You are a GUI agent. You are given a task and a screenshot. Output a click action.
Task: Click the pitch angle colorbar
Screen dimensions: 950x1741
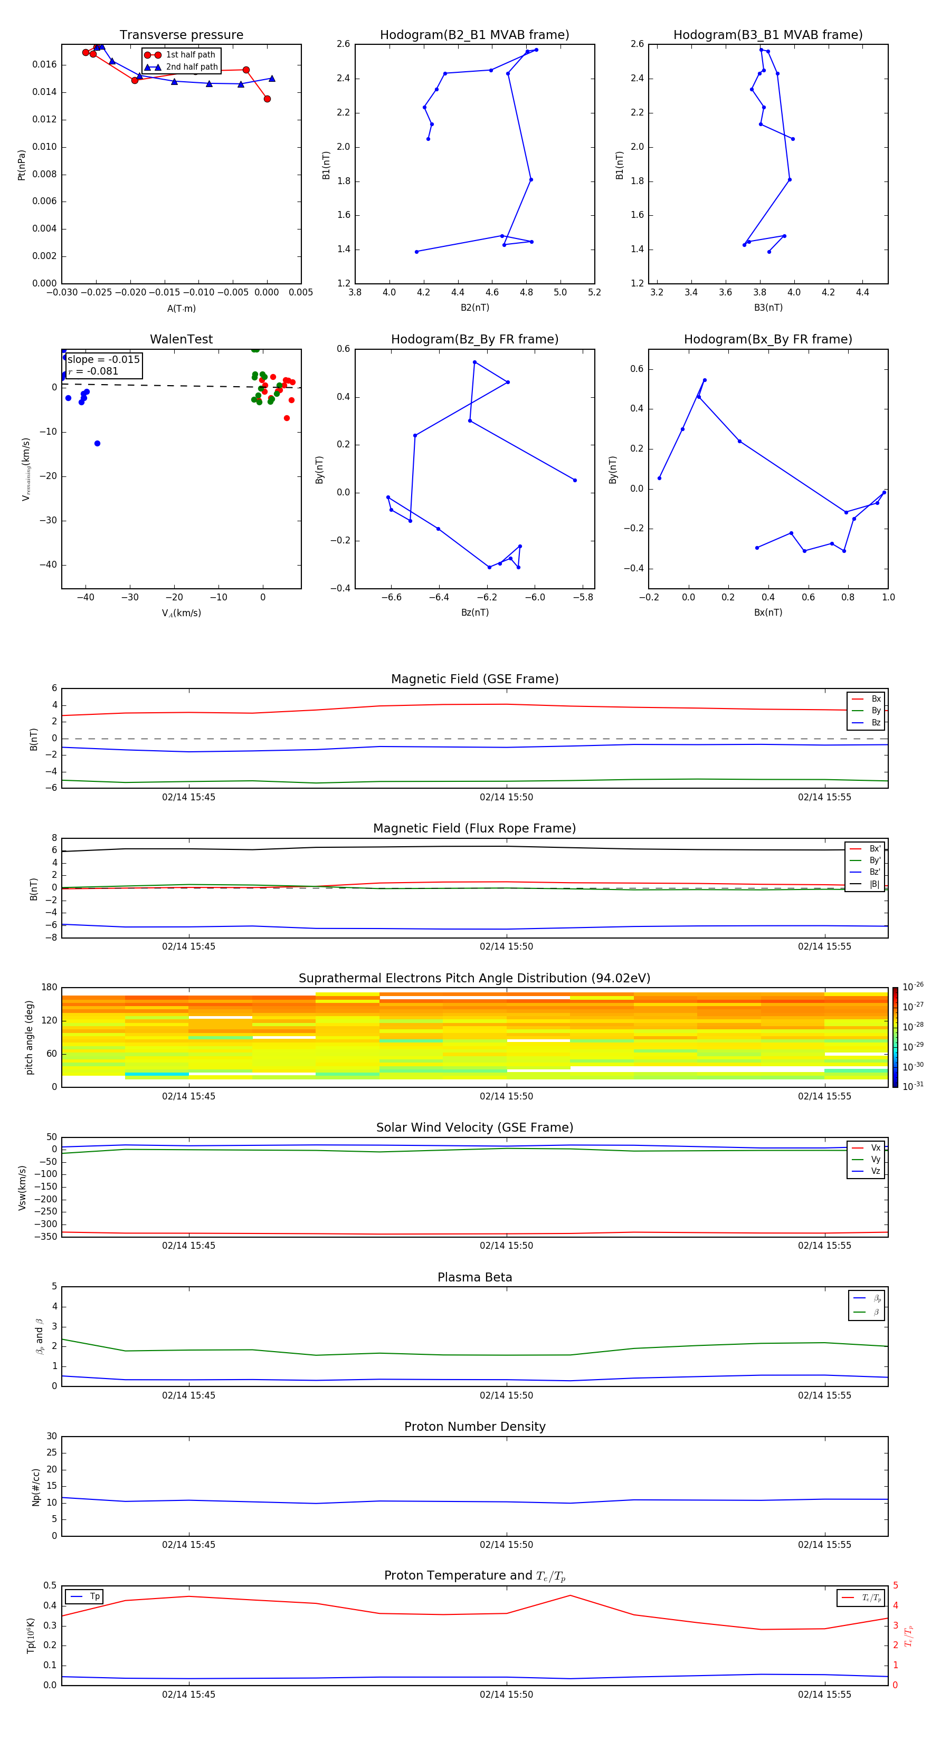click(895, 1037)
